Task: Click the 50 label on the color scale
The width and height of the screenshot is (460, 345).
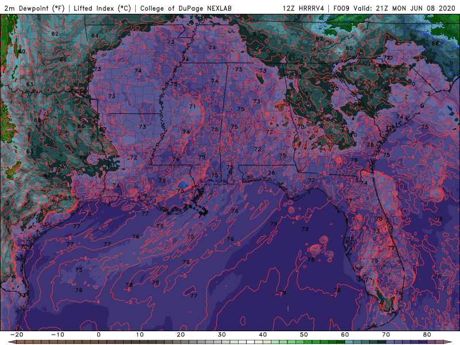Action: pos(304,335)
